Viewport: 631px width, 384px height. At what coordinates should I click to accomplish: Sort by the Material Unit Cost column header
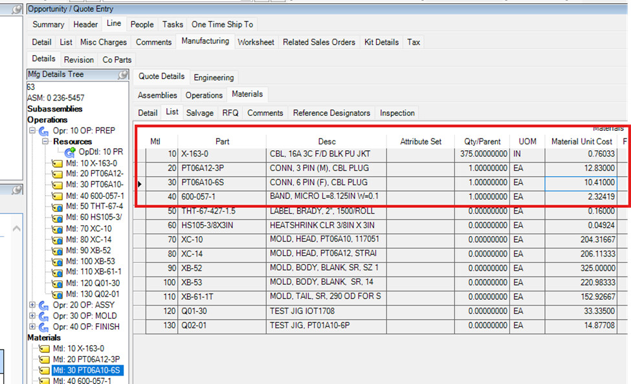pos(582,142)
